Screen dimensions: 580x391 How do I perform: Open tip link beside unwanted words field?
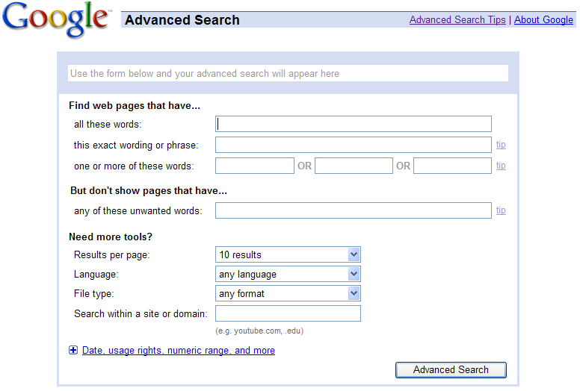coord(501,210)
